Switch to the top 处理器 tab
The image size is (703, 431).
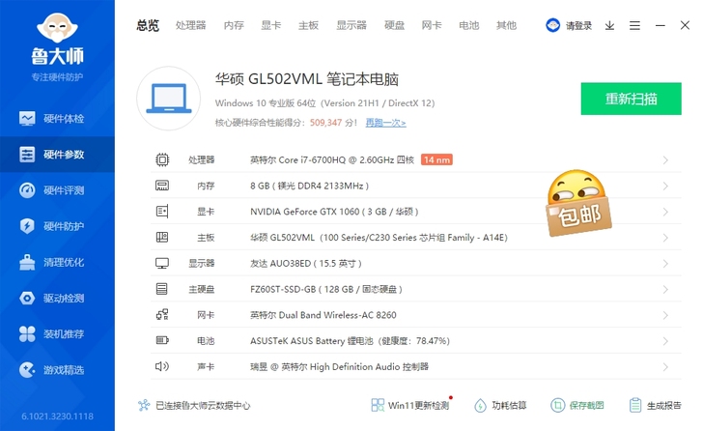(190, 25)
